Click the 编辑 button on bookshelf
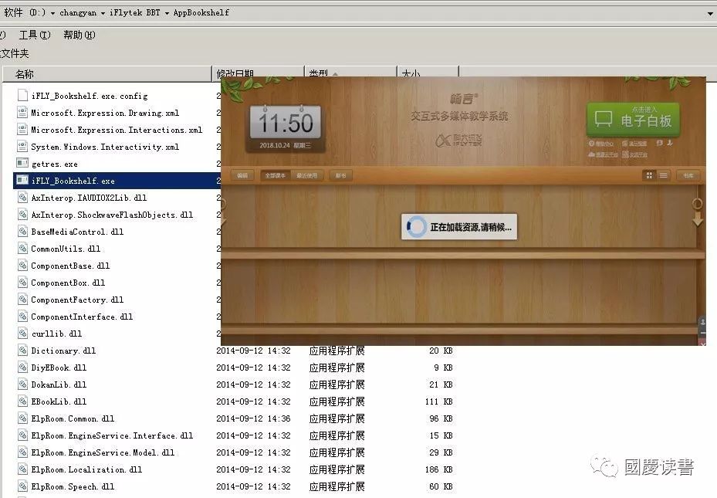 (242, 175)
